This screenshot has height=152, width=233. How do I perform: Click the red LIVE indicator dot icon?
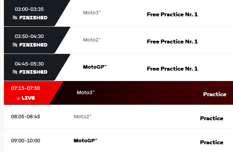(x=18, y=98)
